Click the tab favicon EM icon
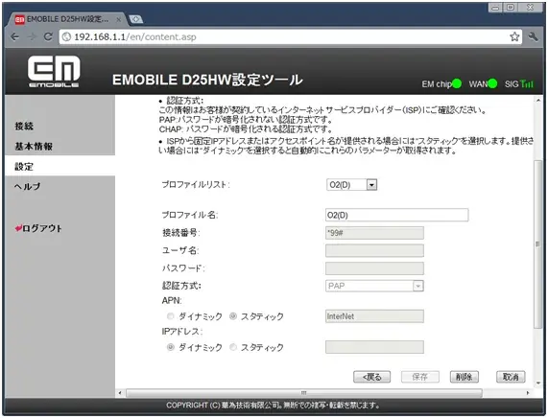This screenshot has width=548, height=418. coord(19,19)
